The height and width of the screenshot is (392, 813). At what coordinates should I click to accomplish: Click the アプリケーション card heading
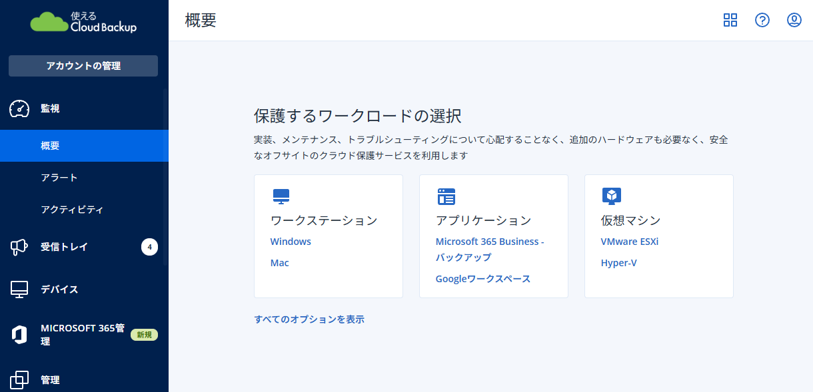483,220
